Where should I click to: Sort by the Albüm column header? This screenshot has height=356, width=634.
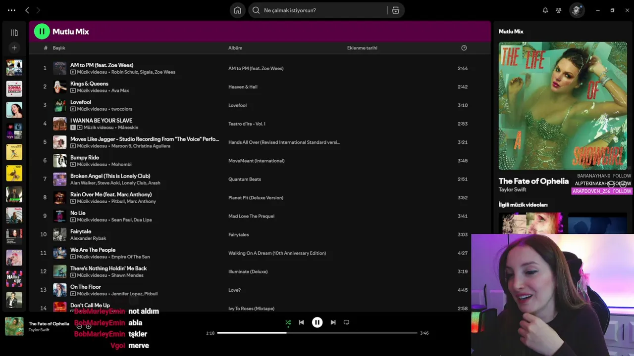tap(235, 48)
